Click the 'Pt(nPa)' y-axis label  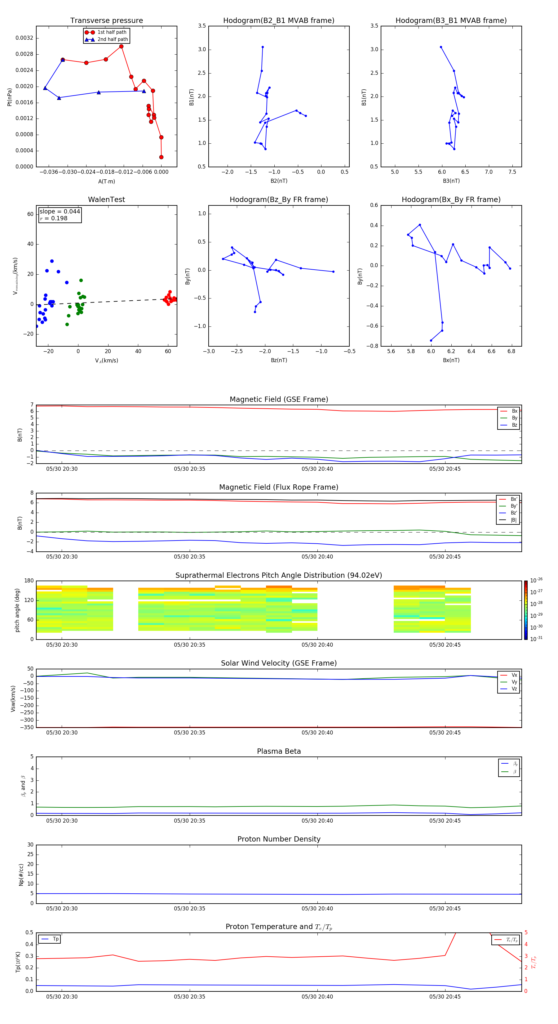pyautogui.click(x=10, y=97)
